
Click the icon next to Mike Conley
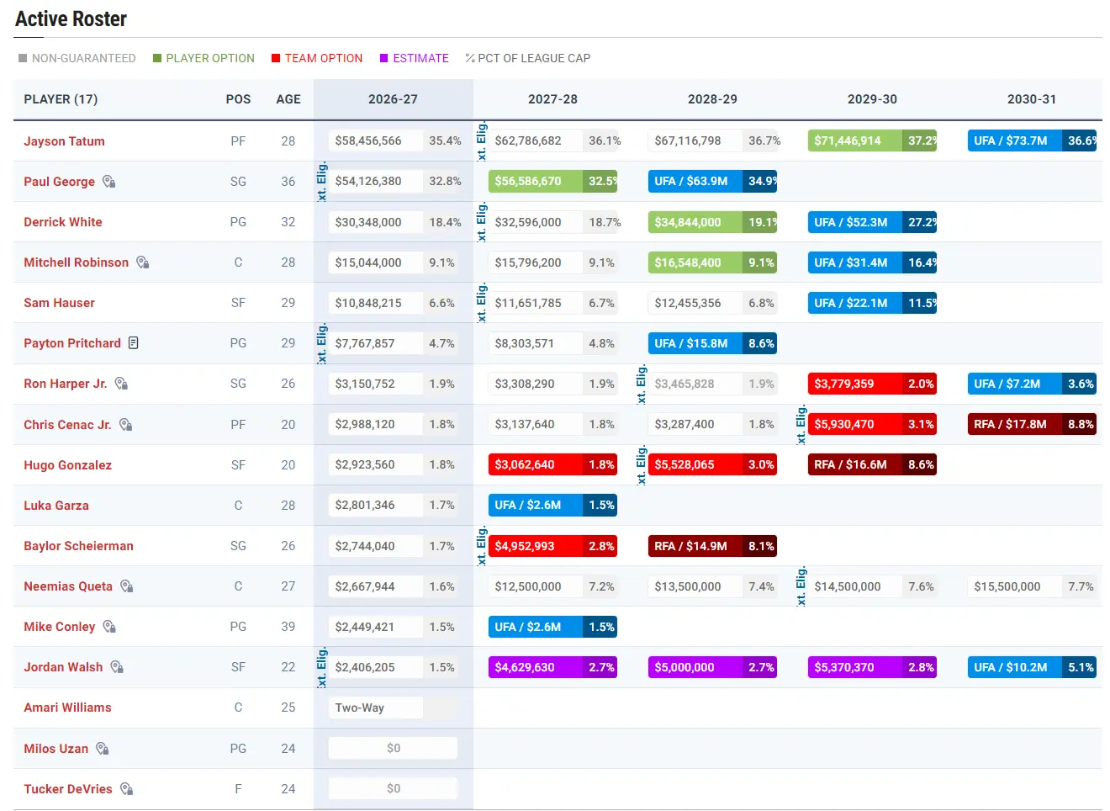109,627
